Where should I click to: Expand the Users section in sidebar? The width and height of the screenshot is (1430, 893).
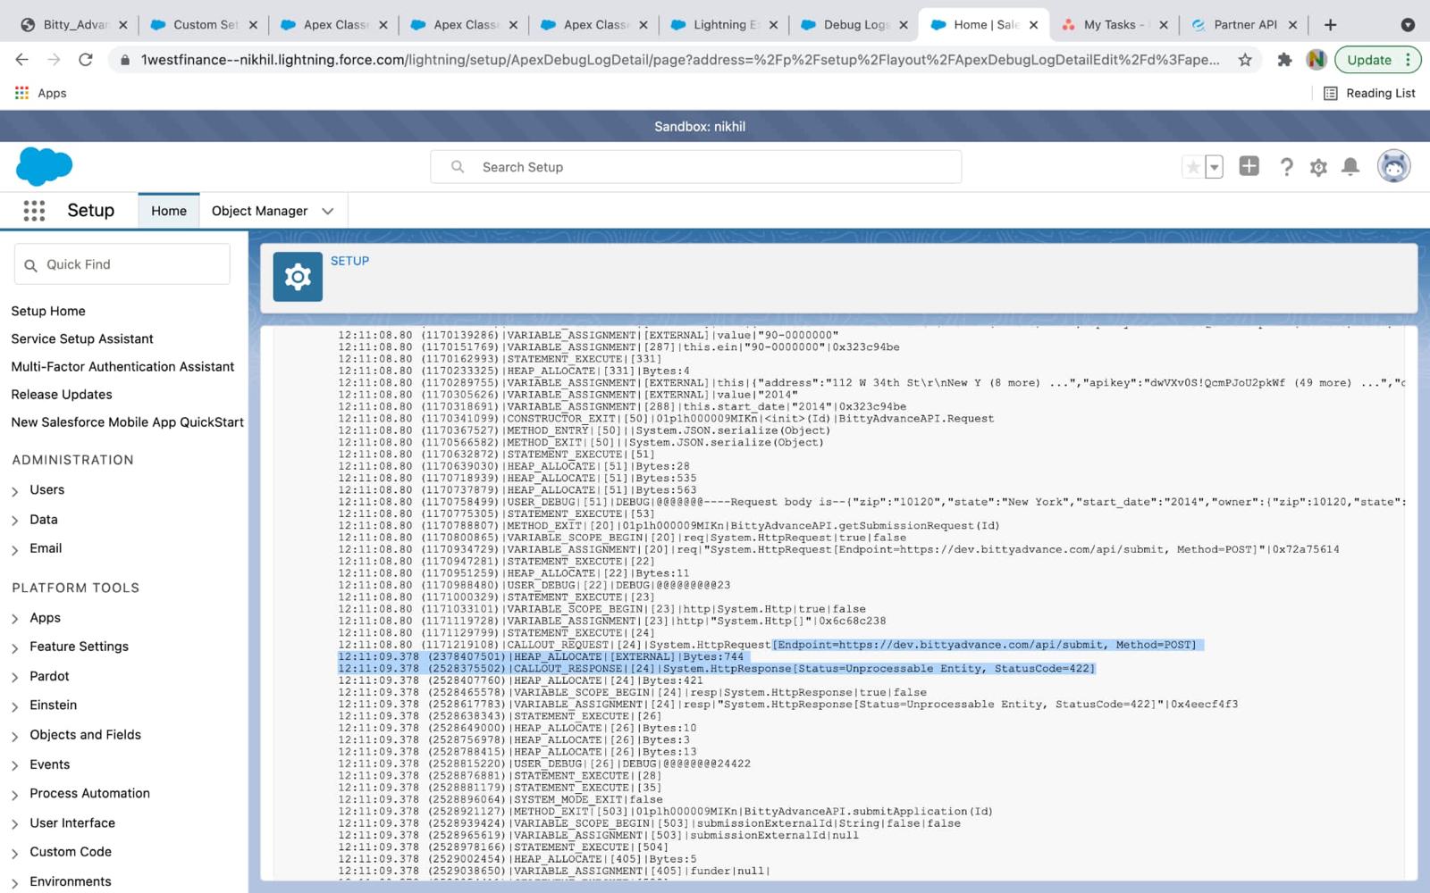[15, 491]
